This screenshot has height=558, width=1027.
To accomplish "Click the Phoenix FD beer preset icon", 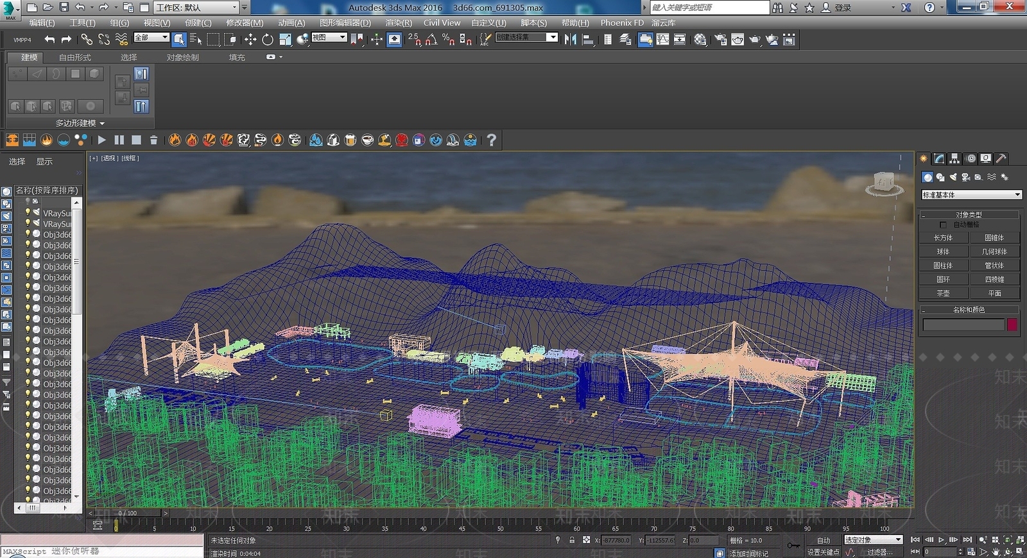I will tap(350, 140).
